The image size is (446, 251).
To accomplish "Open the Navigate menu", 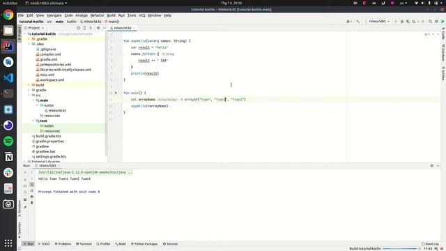I will pos(54,15).
